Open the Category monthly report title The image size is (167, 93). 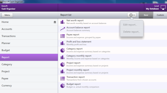[x=79, y=56]
